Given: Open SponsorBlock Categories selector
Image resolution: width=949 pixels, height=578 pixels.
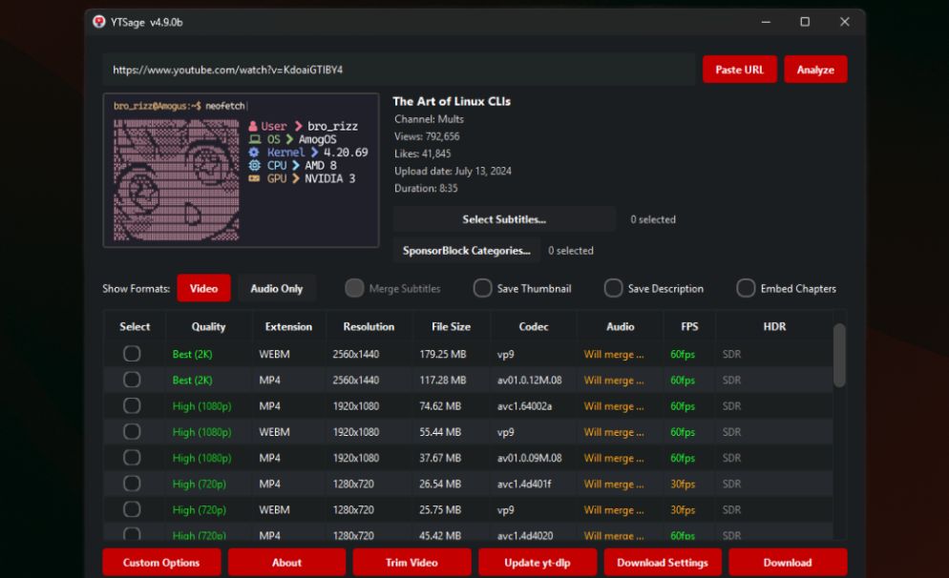Looking at the screenshot, I should 466,251.
